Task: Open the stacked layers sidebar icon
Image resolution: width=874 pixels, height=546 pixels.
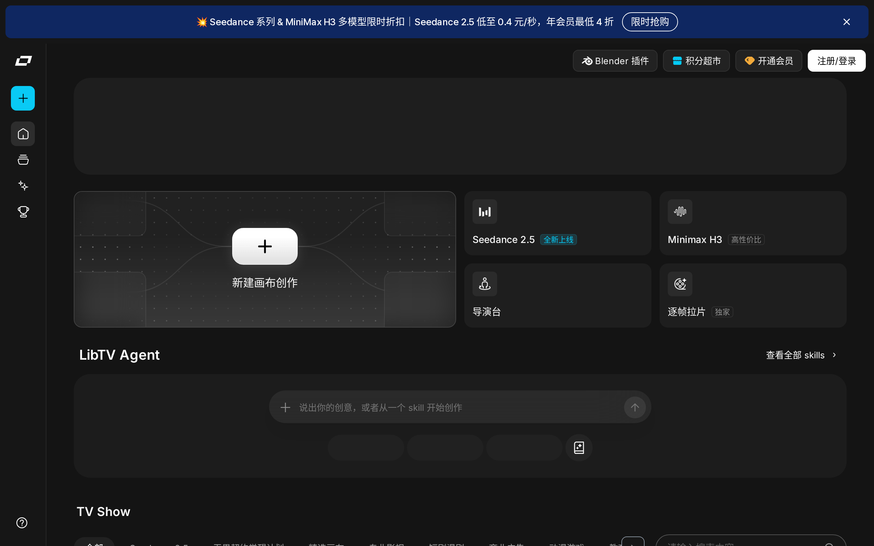Action: [23, 160]
